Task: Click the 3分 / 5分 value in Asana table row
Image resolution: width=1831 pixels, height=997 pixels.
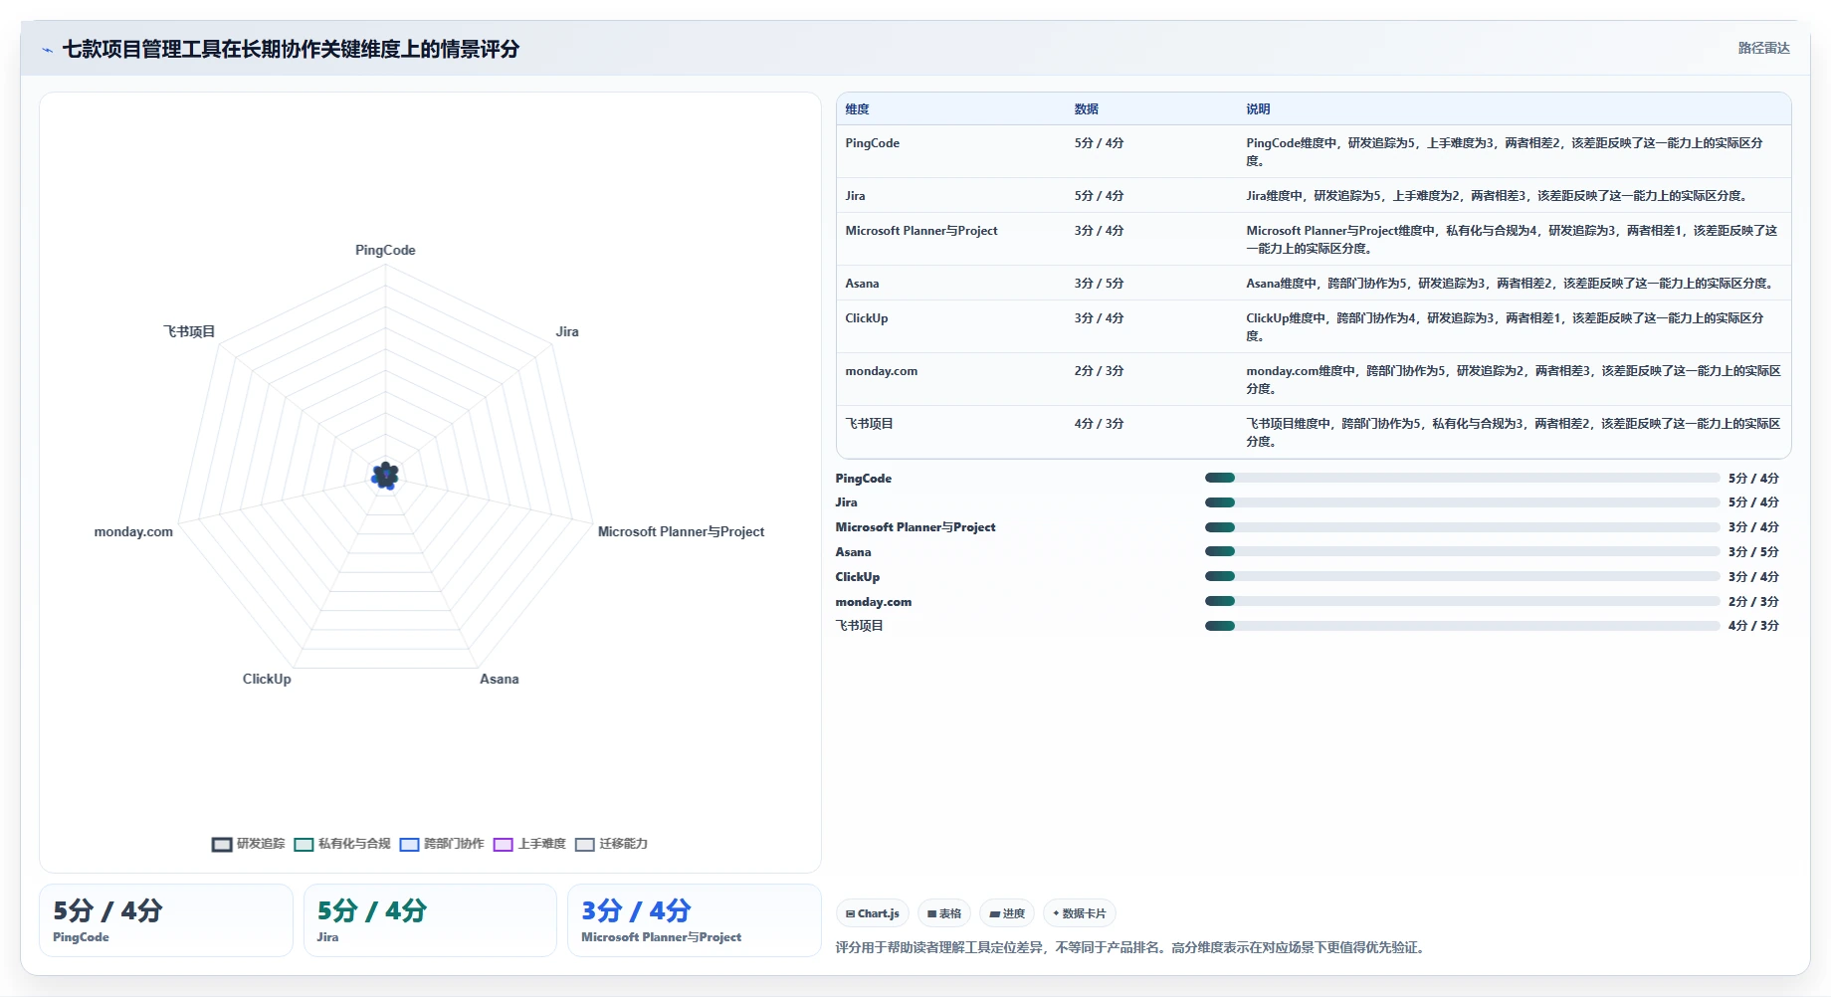Action: click(1099, 284)
